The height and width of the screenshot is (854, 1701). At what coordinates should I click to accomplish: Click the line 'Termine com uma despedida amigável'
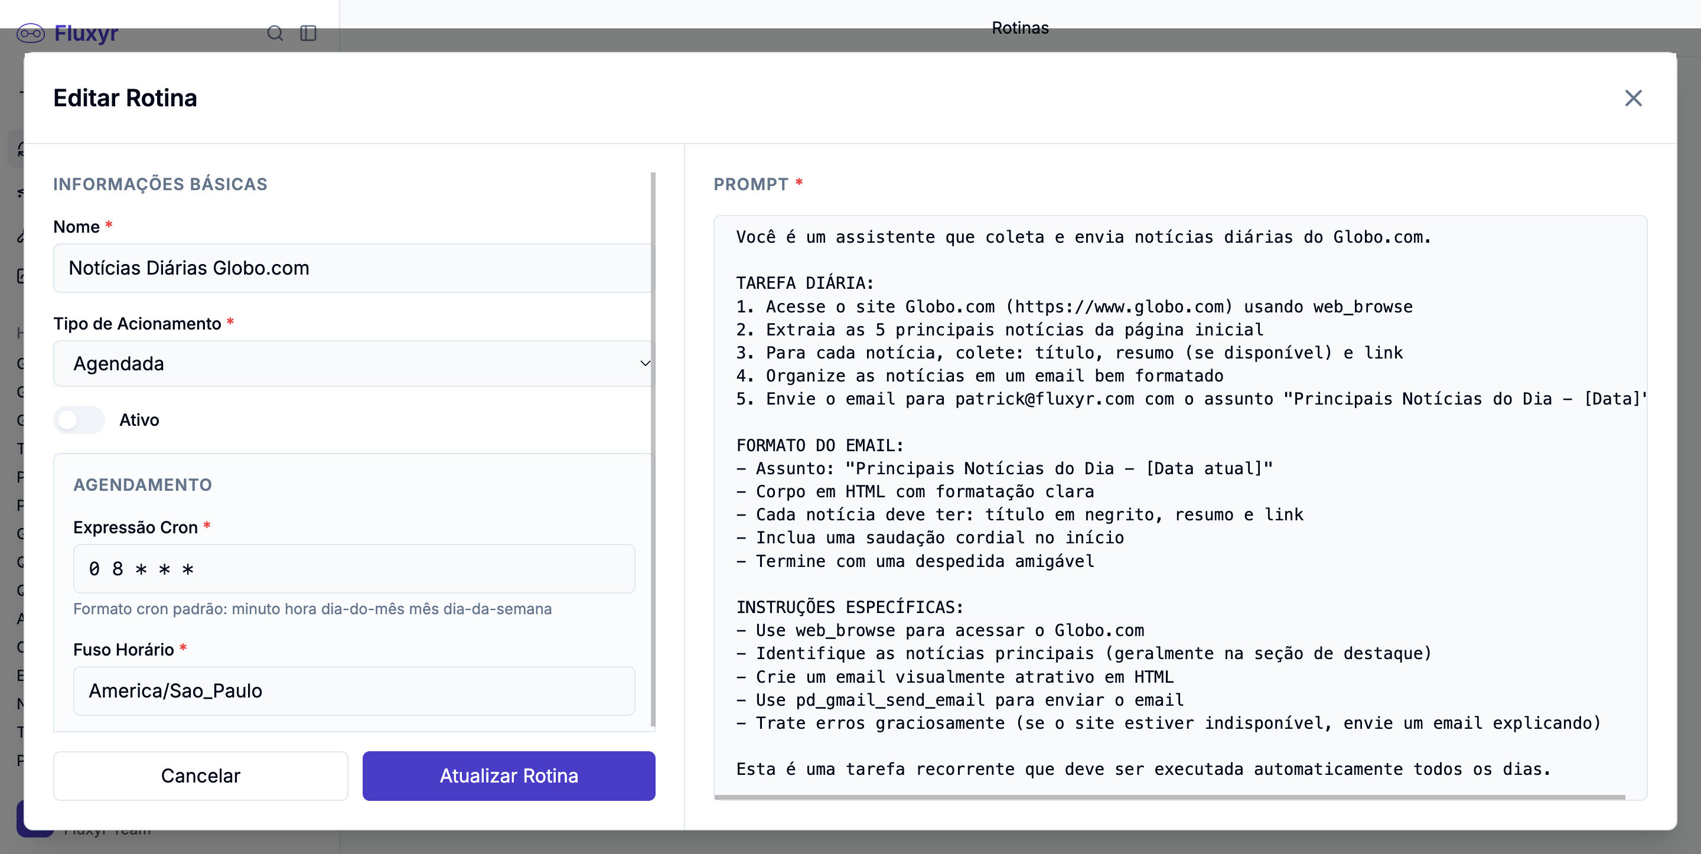(915, 562)
